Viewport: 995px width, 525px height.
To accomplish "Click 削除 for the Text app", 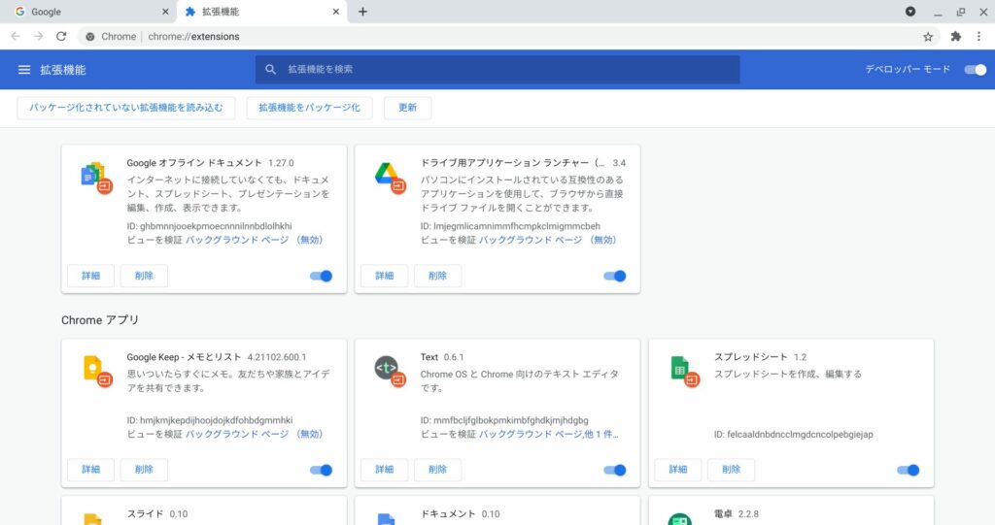I will [438, 470].
